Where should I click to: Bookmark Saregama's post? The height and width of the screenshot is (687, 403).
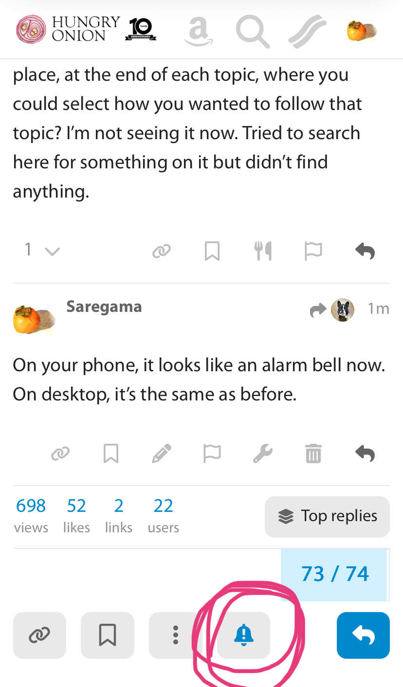pyautogui.click(x=111, y=454)
